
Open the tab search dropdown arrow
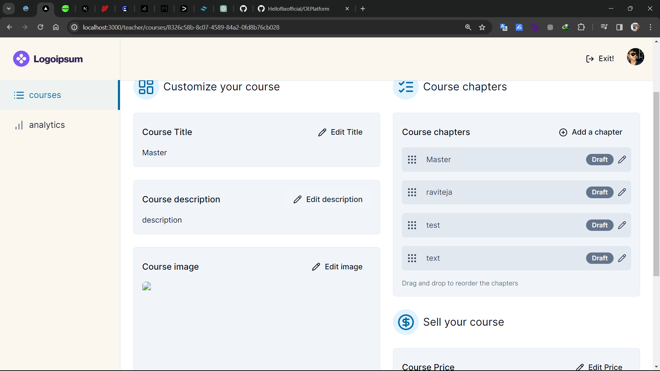[x=9, y=9]
